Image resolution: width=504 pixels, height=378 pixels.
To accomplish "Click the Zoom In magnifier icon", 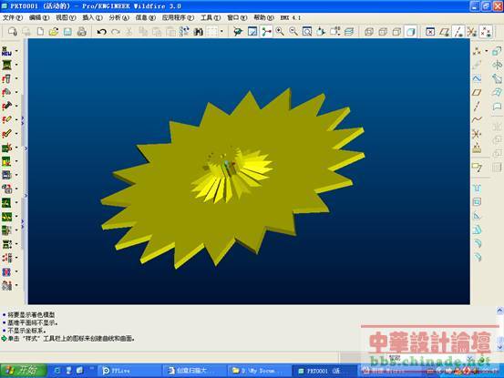I will point(280,32).
